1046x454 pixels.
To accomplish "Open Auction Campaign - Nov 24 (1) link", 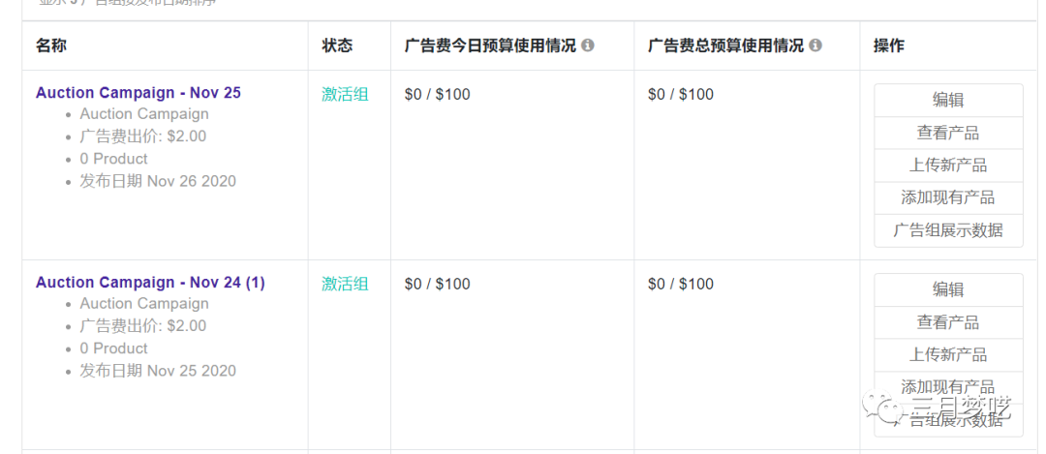I will pos(150,283).
